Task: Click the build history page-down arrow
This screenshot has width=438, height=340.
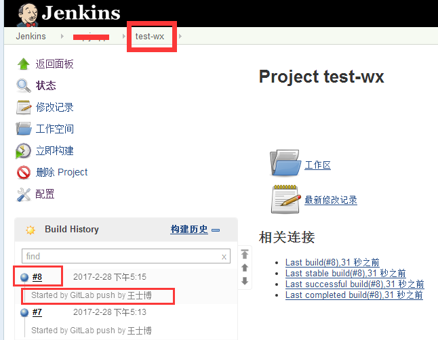Action: coord(245,281)
